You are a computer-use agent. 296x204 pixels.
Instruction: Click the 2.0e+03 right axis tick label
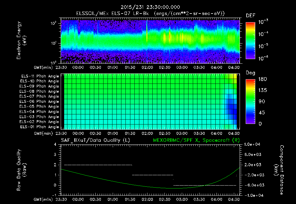253,165
